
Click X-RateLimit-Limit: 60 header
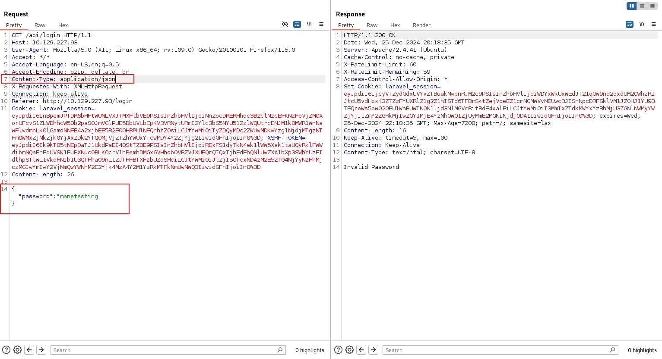pyautogui.click(x=380, y=65)
